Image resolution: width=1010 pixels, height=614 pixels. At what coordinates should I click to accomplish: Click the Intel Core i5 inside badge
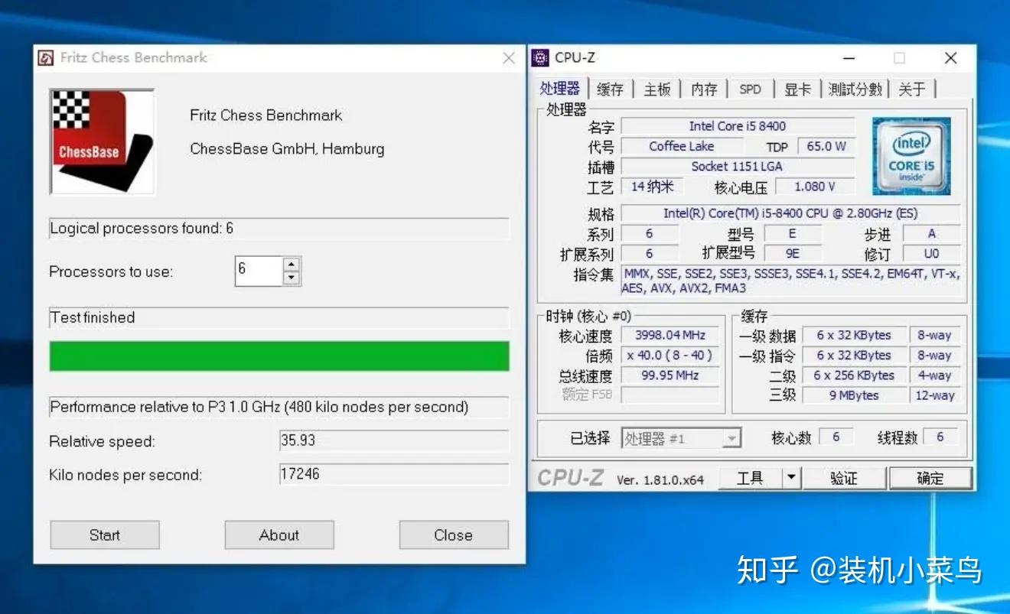tap(911, 156)
